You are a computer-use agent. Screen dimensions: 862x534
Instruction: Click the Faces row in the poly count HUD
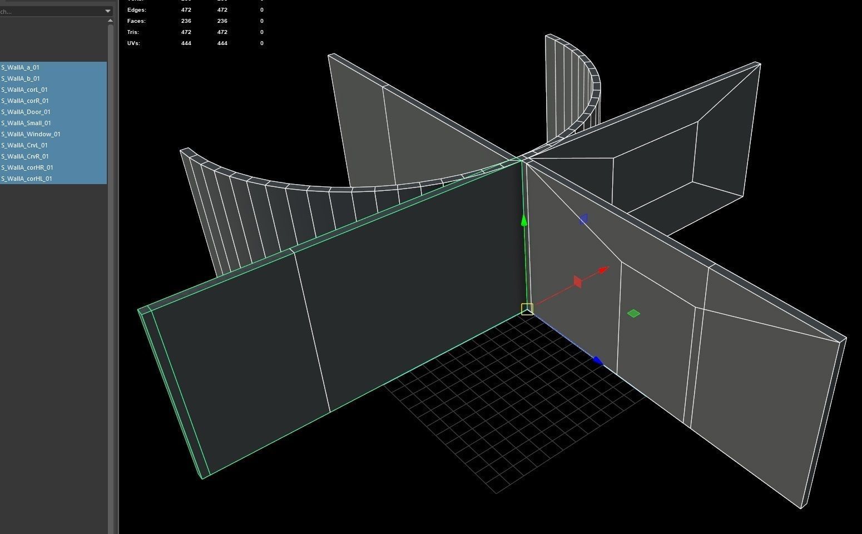(x=196, y=21)
